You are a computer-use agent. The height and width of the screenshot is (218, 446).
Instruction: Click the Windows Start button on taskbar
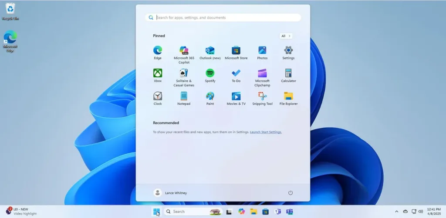tap(156, 211)
